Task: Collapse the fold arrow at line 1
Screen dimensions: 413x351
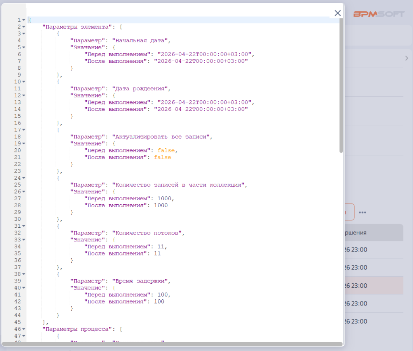Action: [x=24, y=20]
